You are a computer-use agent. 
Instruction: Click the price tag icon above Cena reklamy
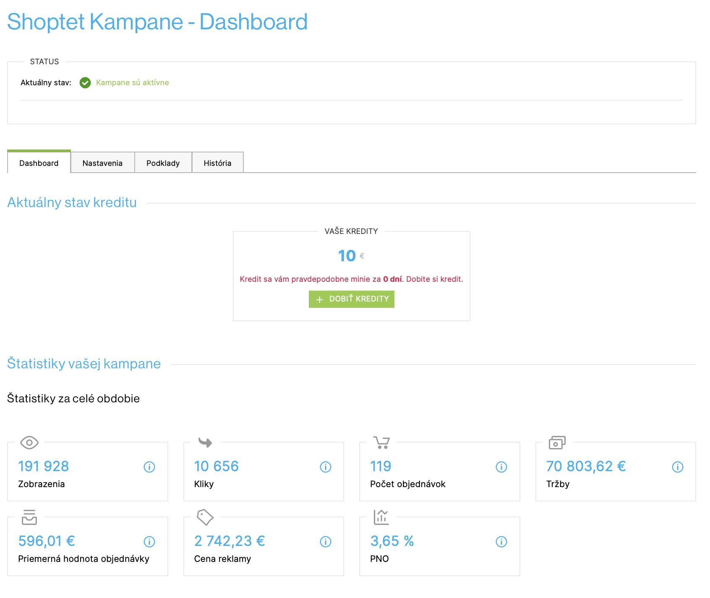(x=205, y=517)
